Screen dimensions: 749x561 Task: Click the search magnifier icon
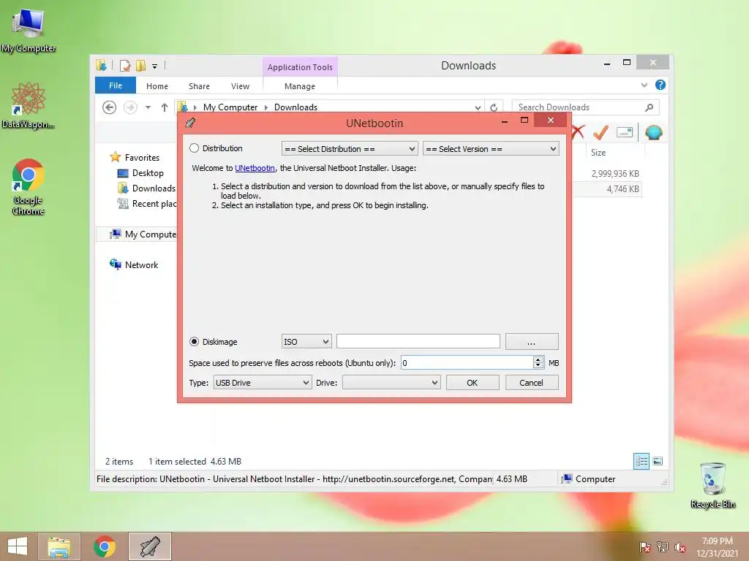[x=650, y=107]
